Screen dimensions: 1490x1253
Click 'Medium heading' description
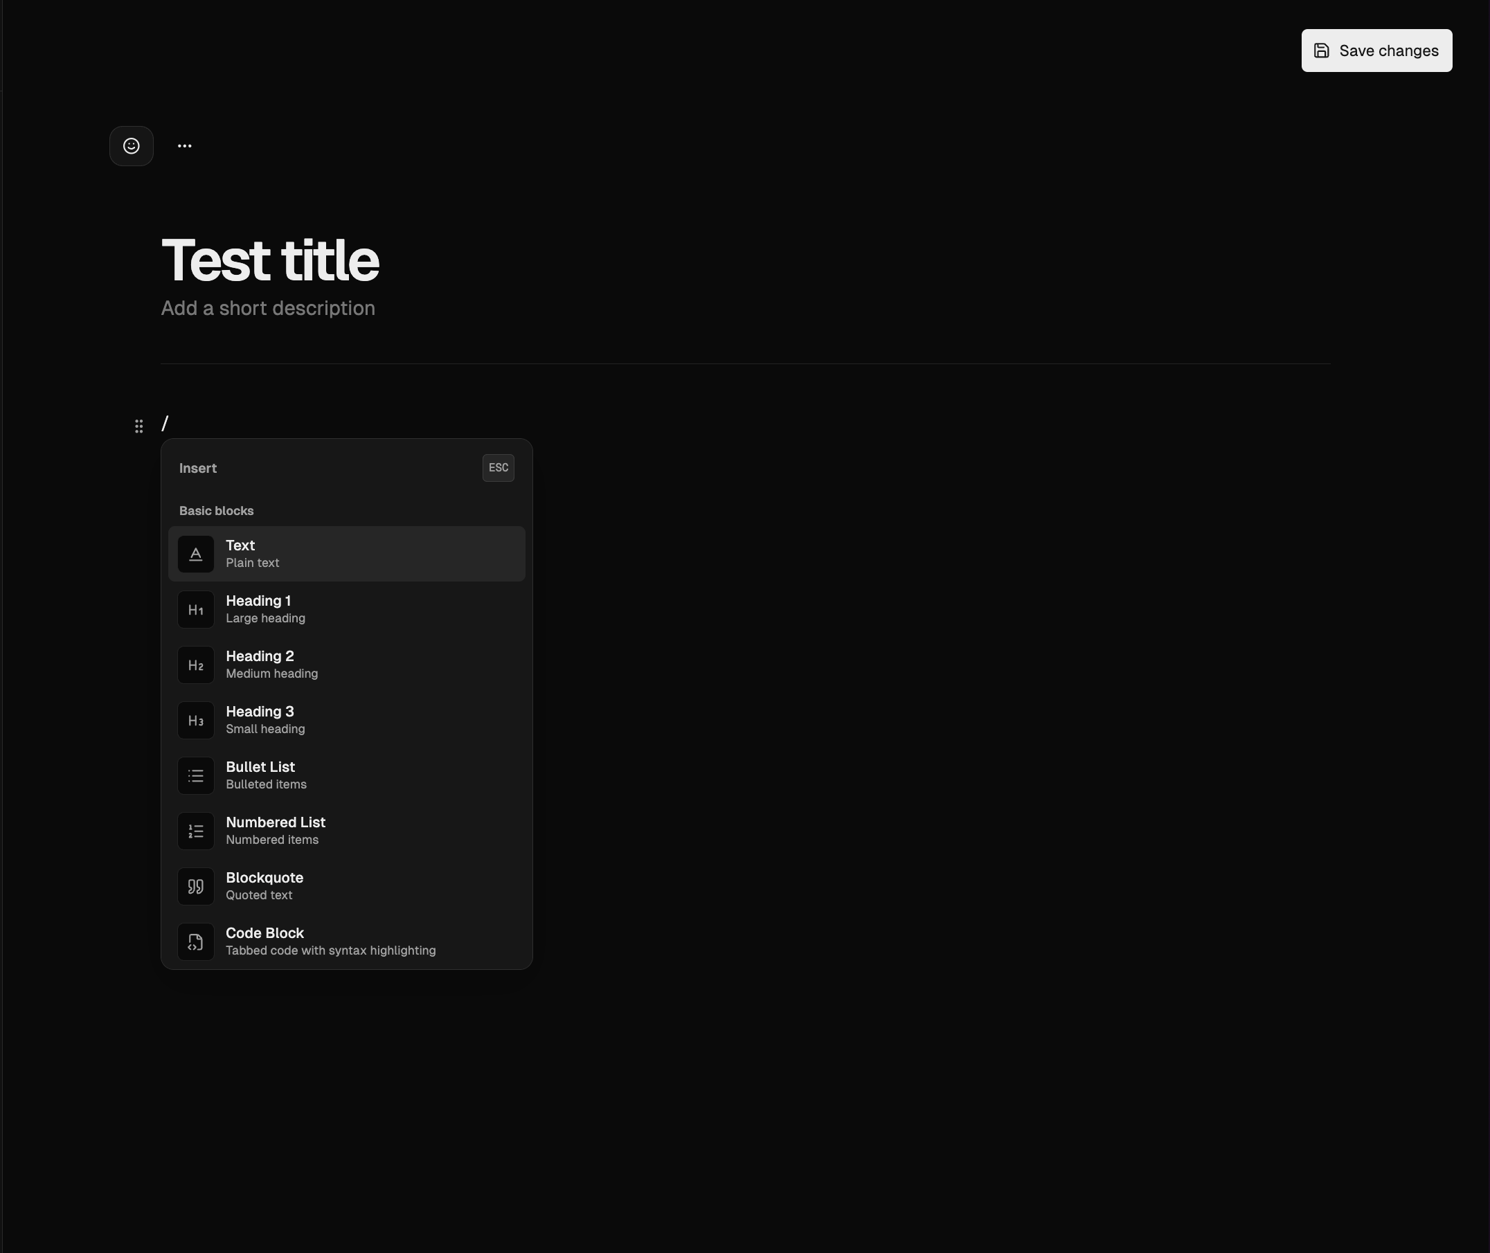coord(272,674)
